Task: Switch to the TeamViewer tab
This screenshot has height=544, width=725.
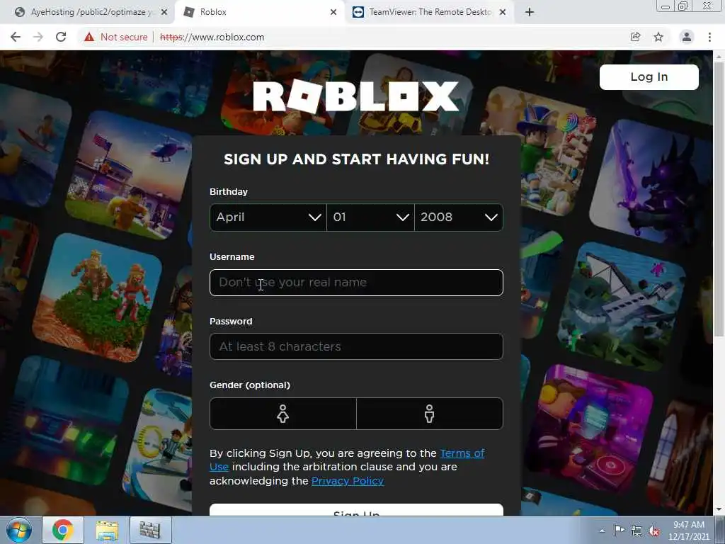Action: [428, 12]
